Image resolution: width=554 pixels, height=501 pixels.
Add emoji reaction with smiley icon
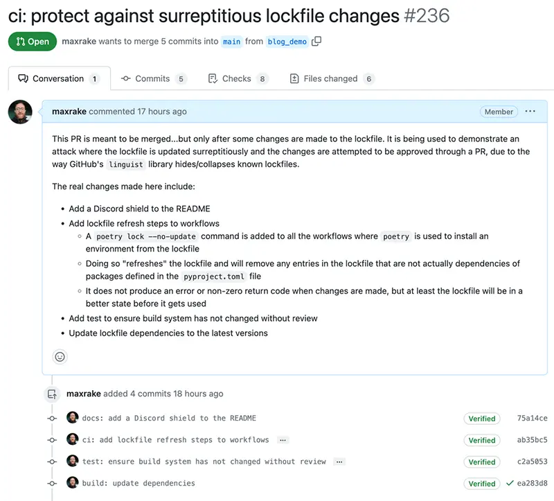point(60,357)
